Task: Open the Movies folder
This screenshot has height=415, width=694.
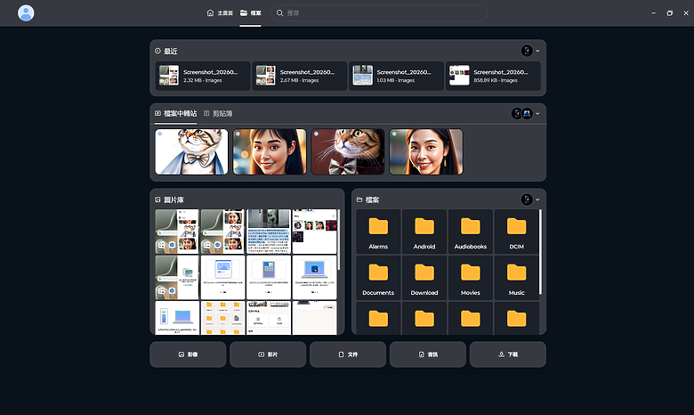Action: click(x=470, y=278)
